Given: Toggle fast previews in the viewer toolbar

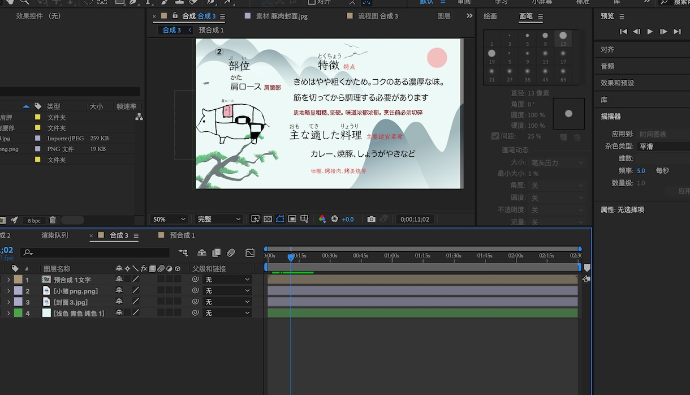Looking at the screenshot, I should tap(255, 219).
